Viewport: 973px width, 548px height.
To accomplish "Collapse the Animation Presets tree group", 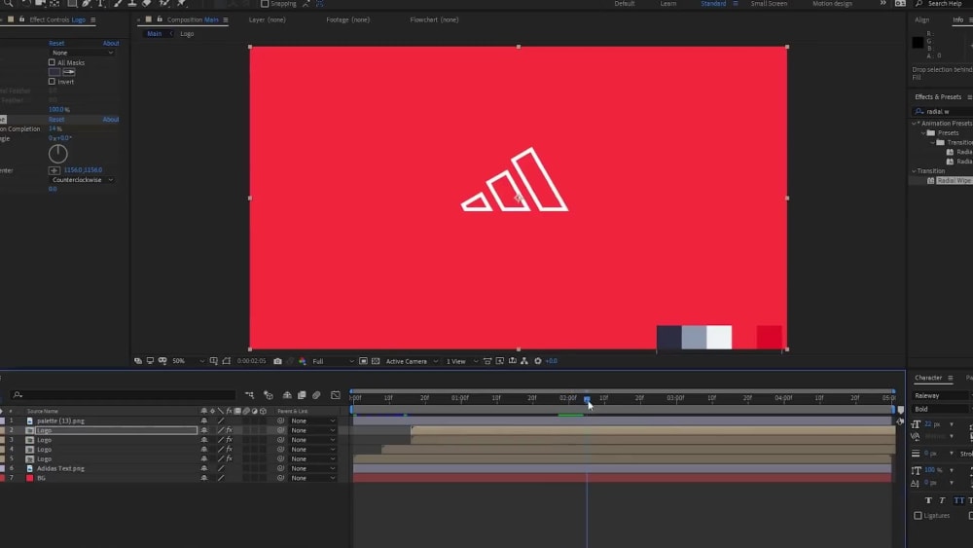I will [x=914, y=124].
